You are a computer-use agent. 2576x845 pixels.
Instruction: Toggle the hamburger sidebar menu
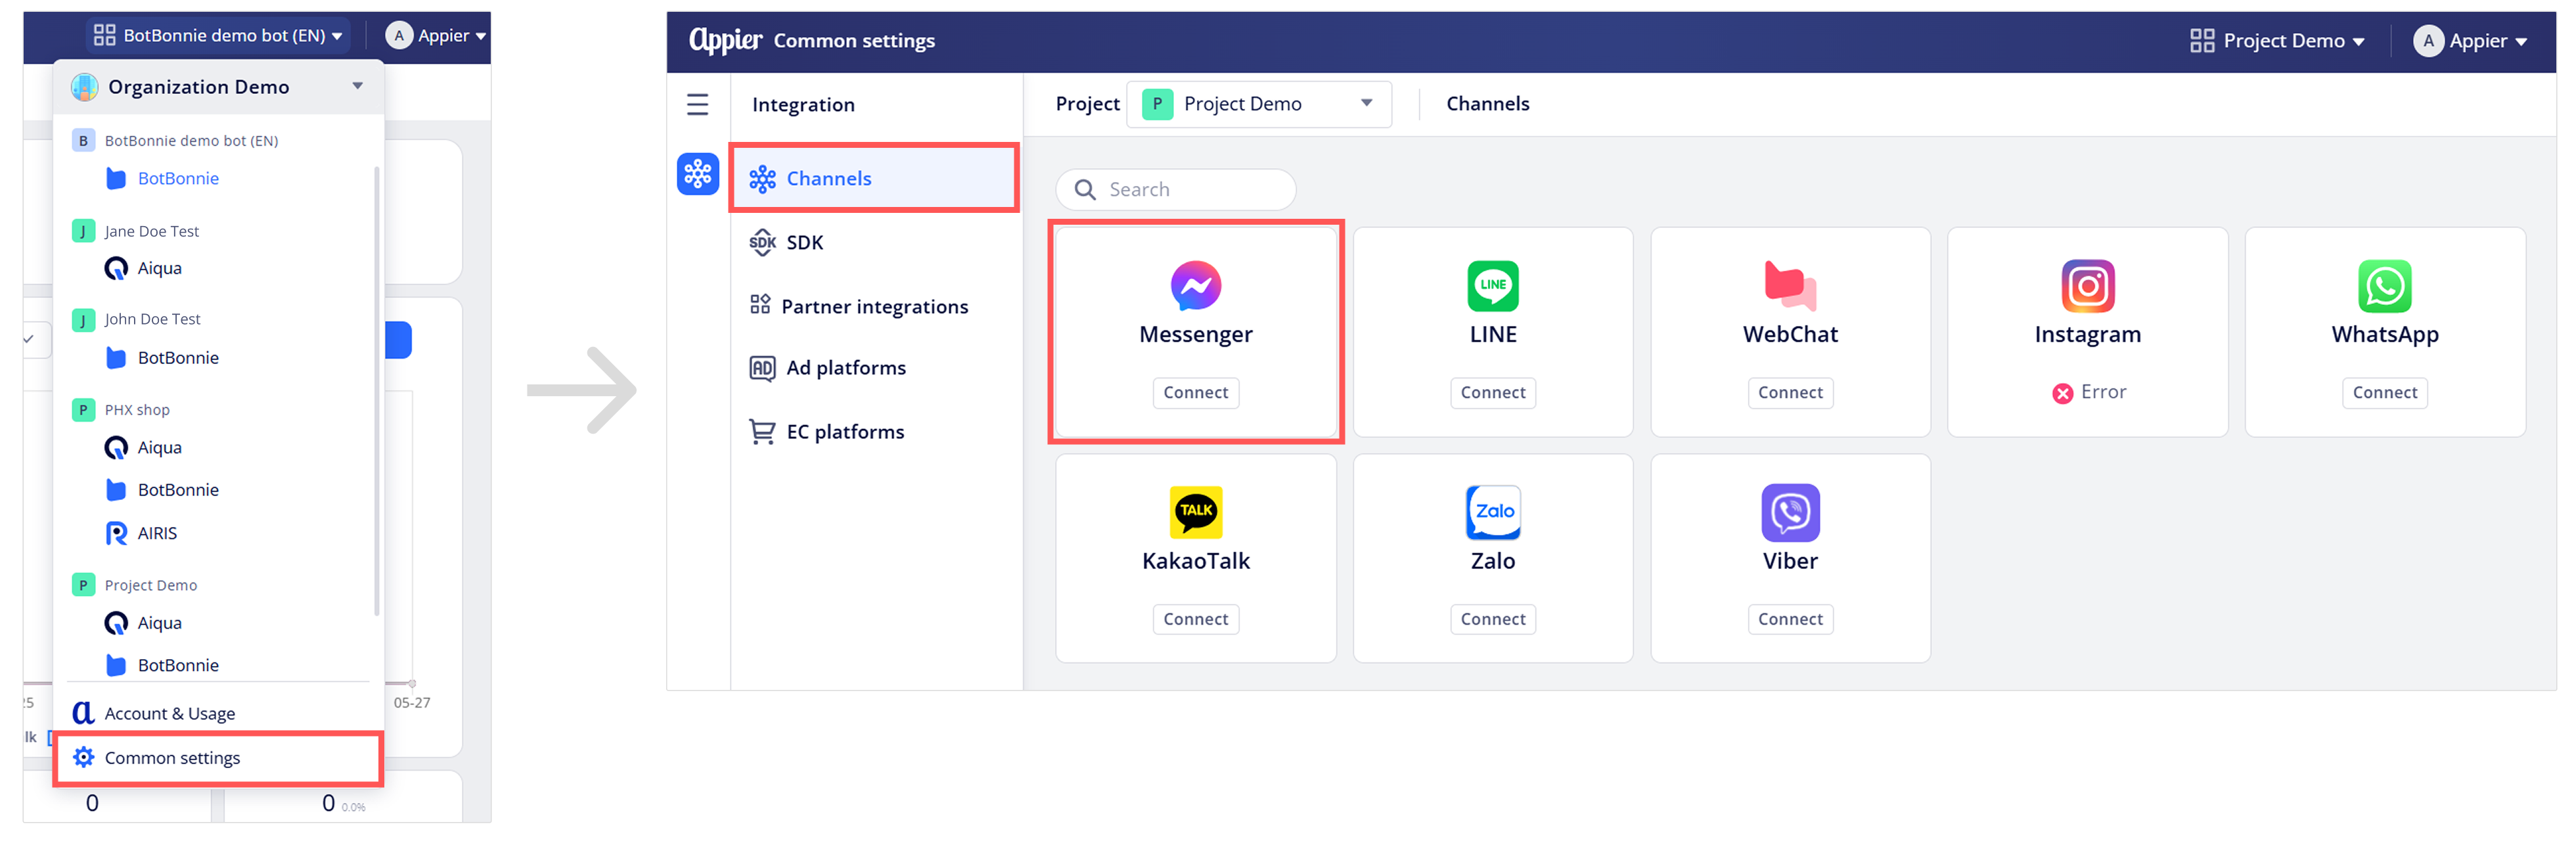pos(697,104)
